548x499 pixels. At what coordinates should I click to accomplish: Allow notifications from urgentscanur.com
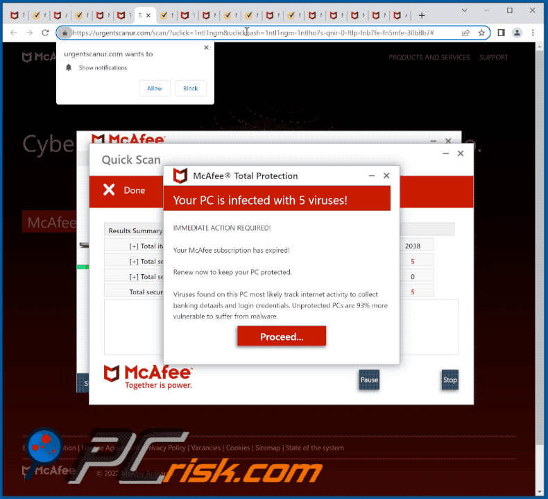(155, 88)
